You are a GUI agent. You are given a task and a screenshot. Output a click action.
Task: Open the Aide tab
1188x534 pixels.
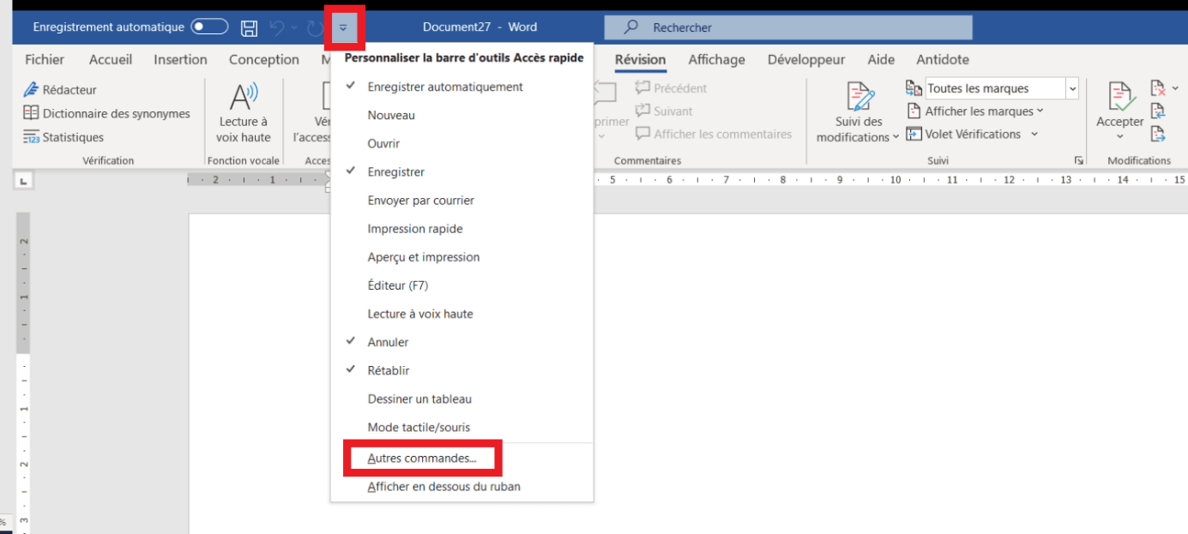click(881, 59)
